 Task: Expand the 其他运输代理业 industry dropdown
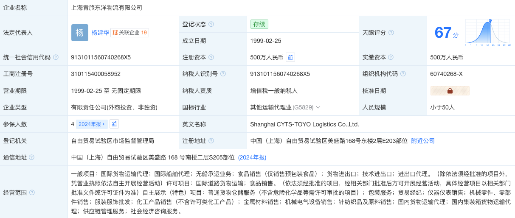(318, 107)
